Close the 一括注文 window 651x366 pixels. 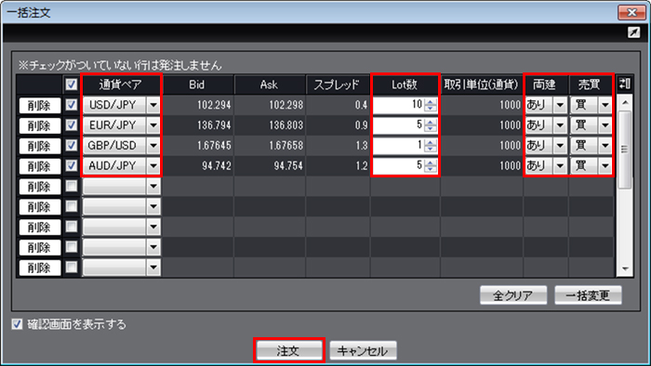click(631, 12)
